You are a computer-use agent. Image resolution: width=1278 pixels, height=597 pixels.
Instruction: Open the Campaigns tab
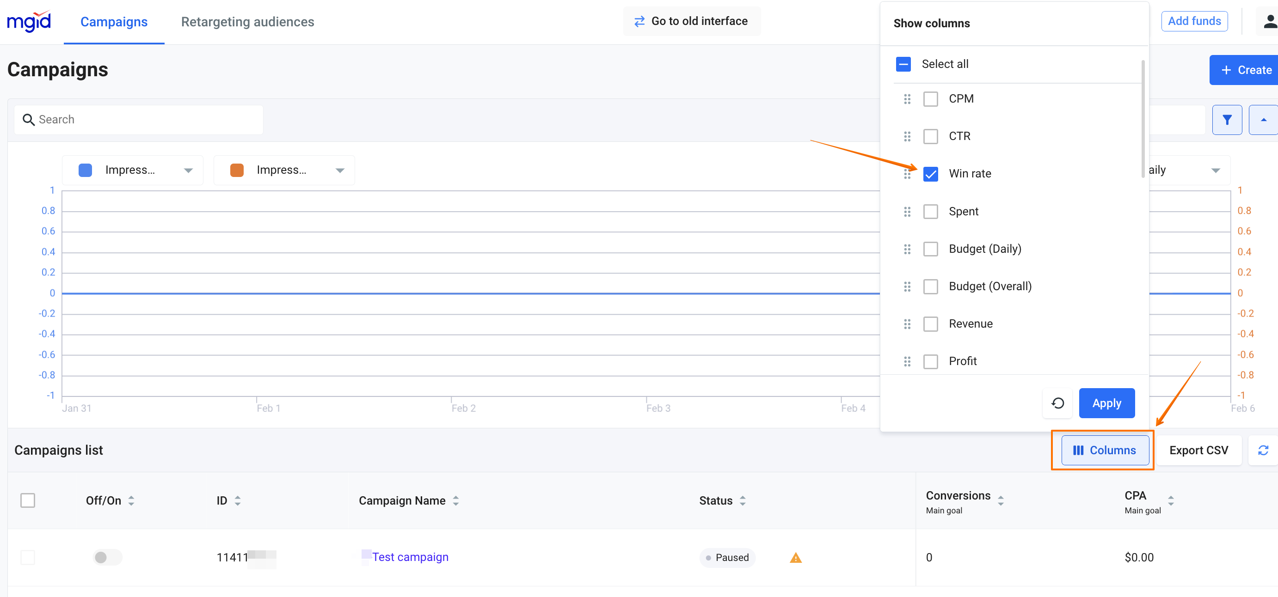click(x=114, y=22)
